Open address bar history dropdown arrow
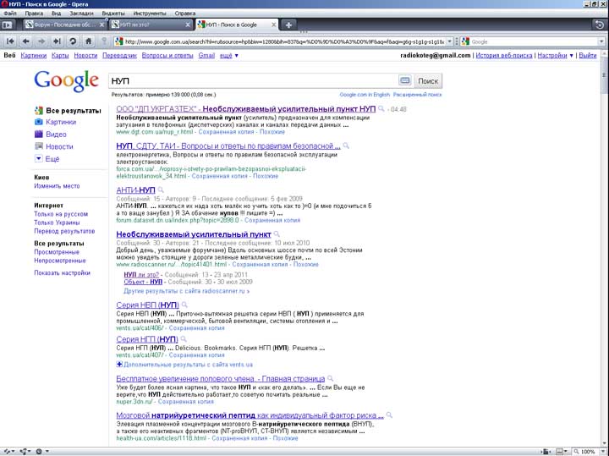609x456 pixels. 450,41
